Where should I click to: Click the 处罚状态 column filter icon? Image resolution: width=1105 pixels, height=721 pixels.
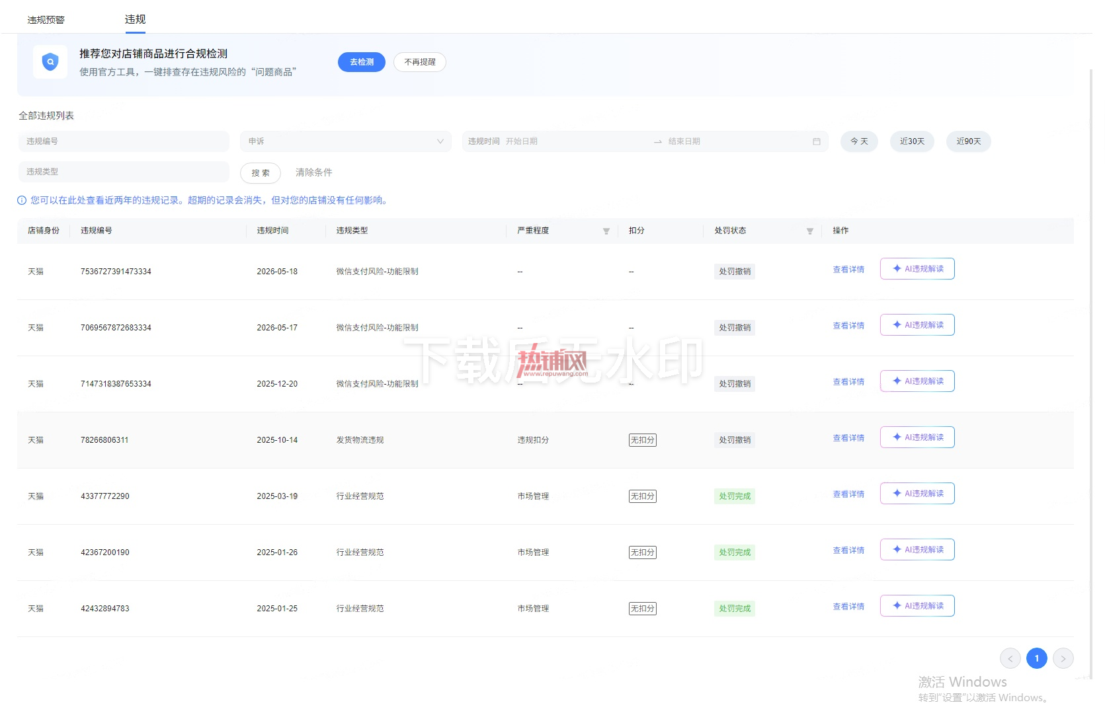[810, 231]
